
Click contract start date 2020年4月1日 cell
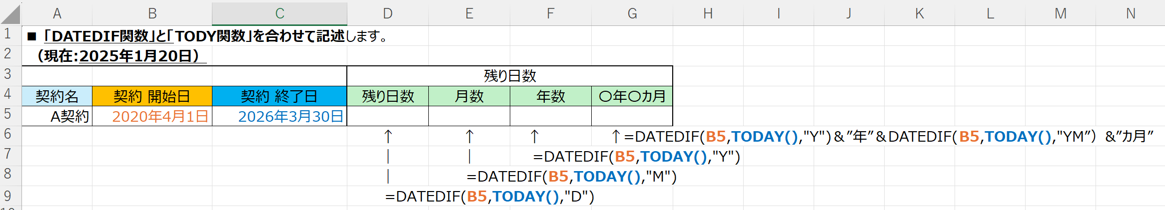[x=152, y=116]
